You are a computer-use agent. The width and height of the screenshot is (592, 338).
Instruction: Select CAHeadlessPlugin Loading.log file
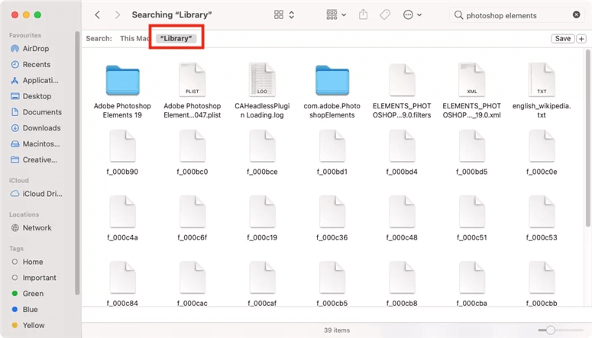tap(262, 92)
